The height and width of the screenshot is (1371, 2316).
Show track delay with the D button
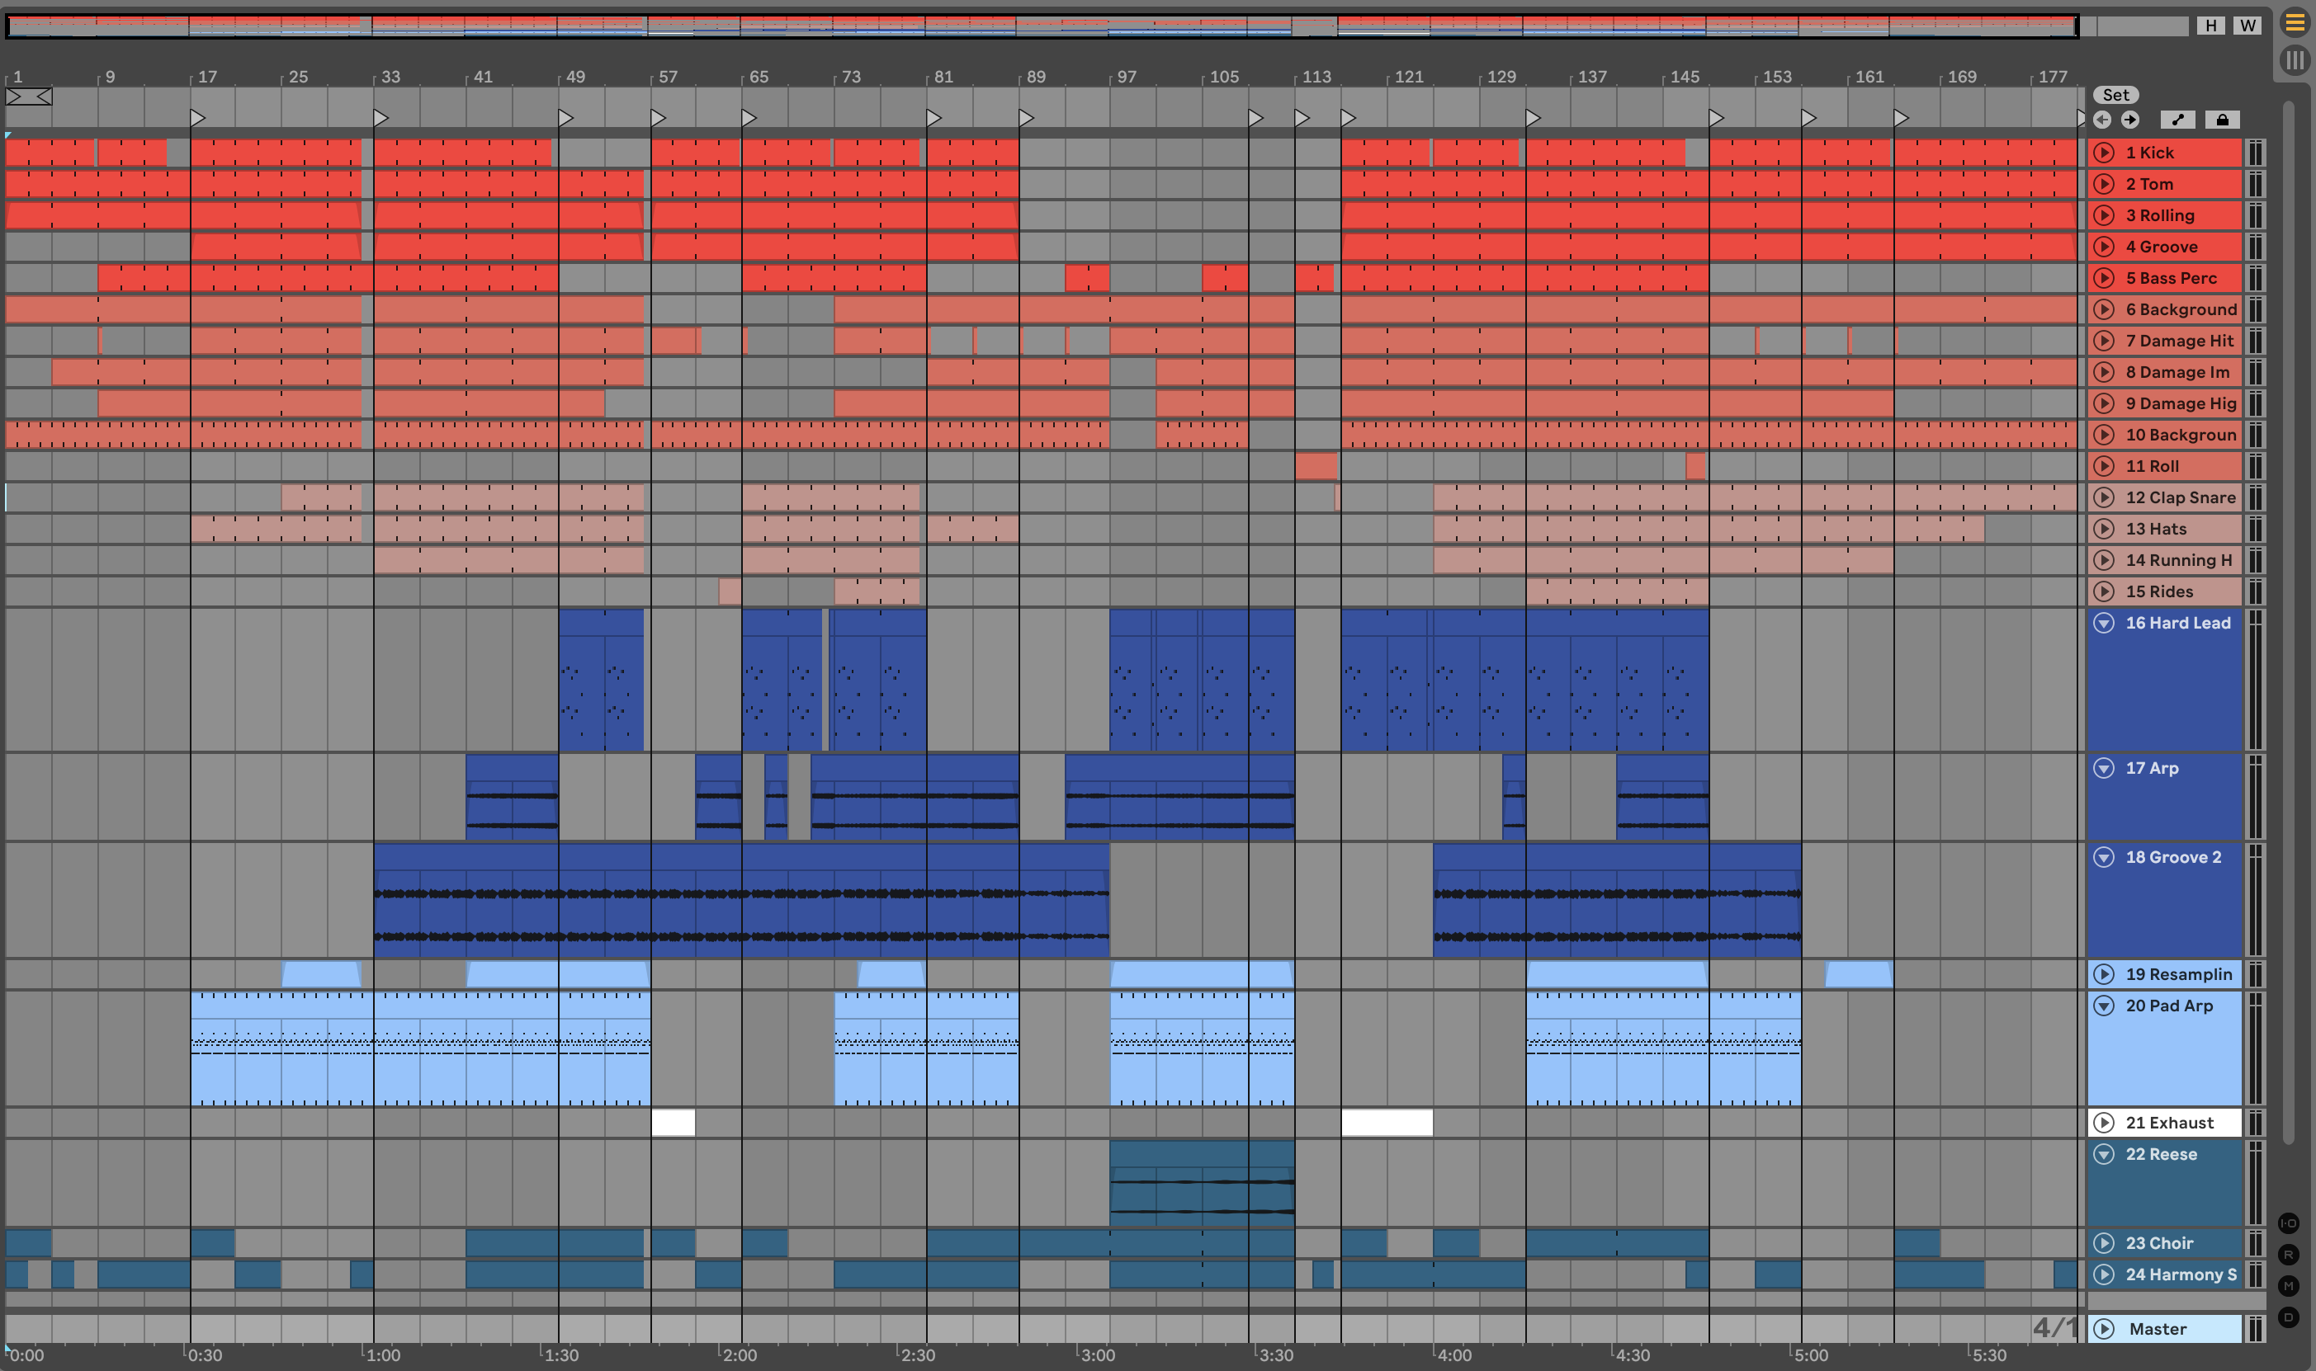click(2288, 1317)
